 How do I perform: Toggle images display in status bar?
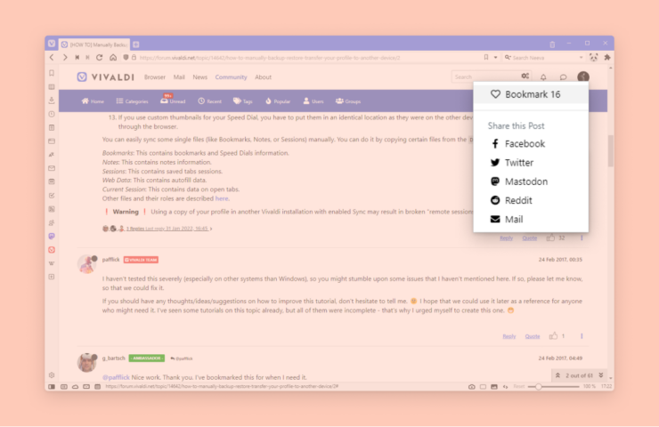pyautogui.click(x=494, y=387)
